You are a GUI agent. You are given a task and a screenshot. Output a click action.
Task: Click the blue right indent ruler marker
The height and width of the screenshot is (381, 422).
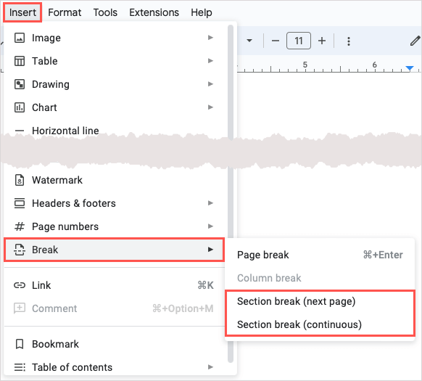[410, 68]
